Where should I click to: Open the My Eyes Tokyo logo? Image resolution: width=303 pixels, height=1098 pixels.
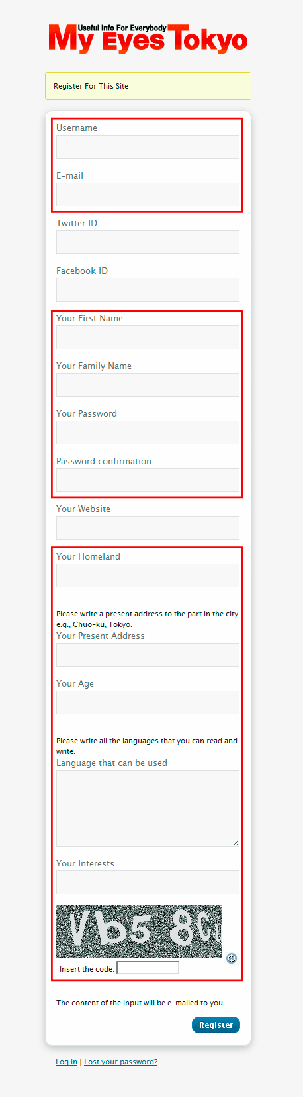[148, 38]
